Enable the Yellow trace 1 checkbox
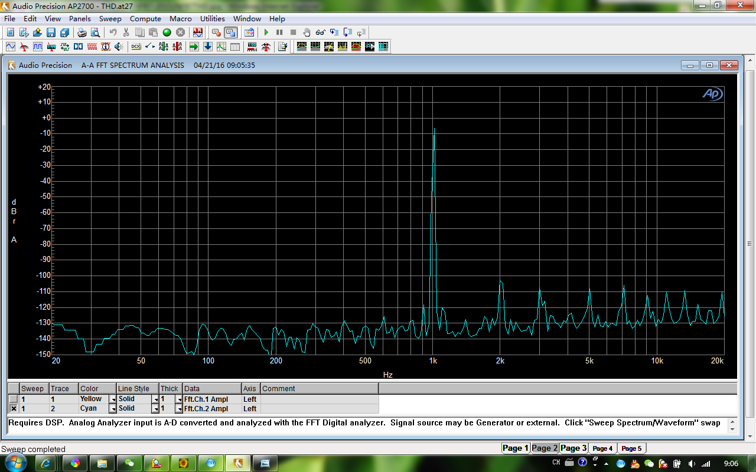 pos(14,399)
